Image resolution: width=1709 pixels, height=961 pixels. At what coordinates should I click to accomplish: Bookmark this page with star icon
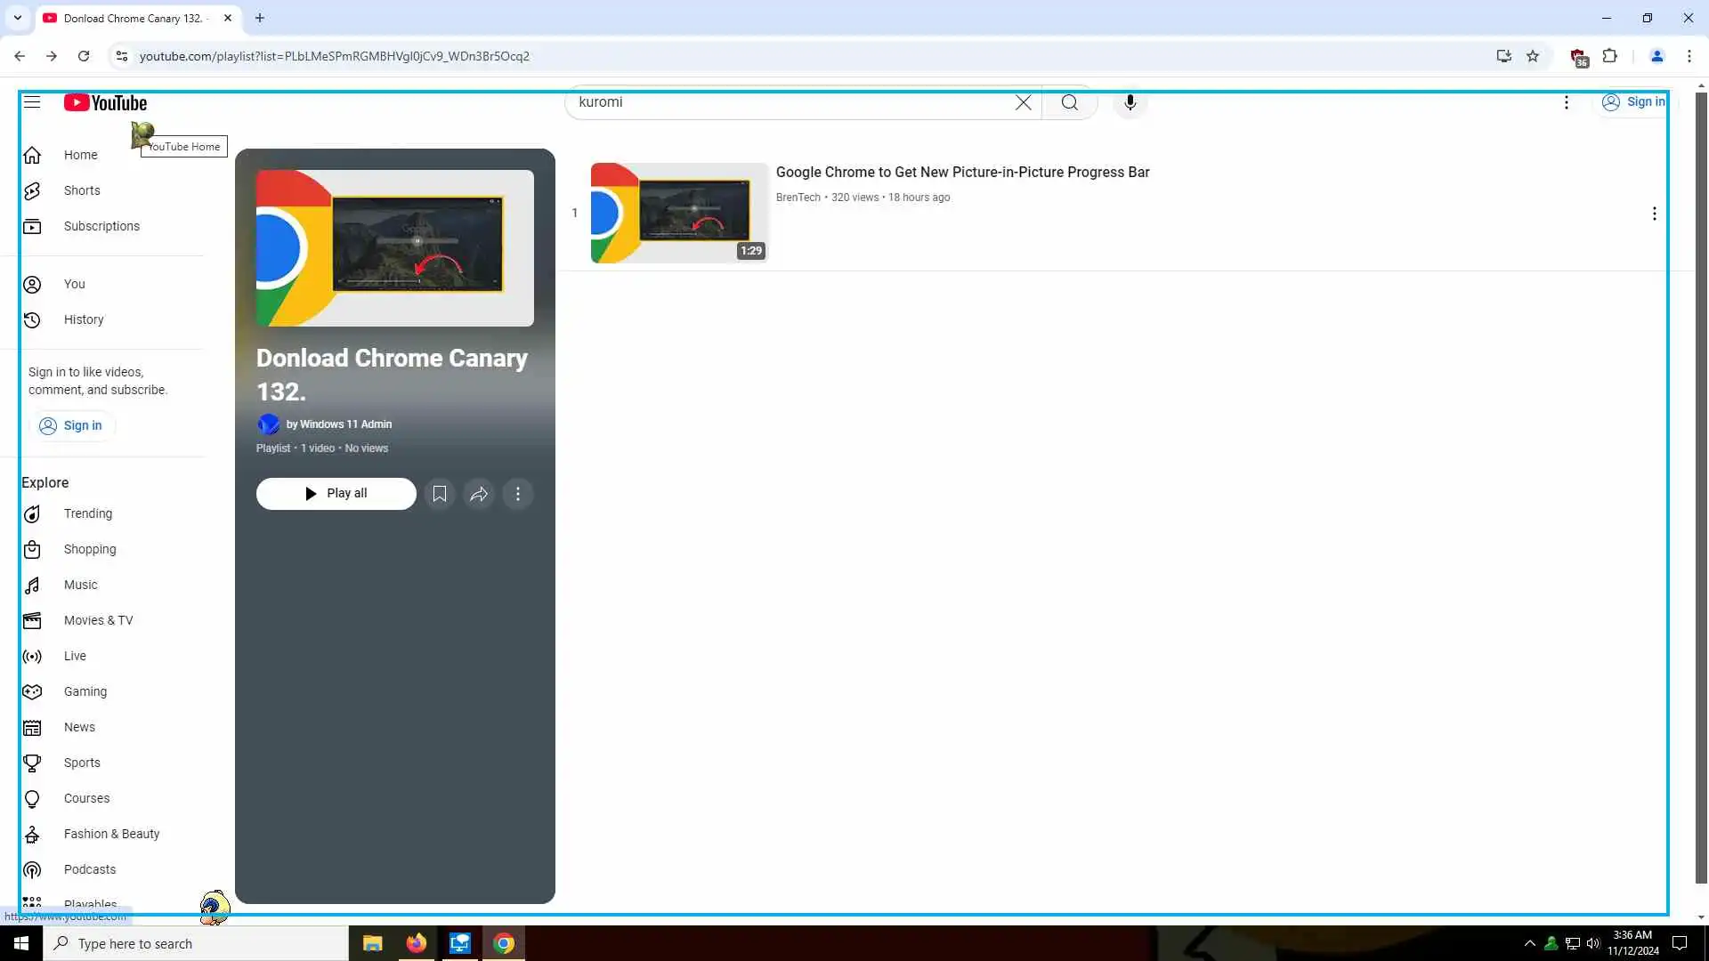[x=1532, y=56]
